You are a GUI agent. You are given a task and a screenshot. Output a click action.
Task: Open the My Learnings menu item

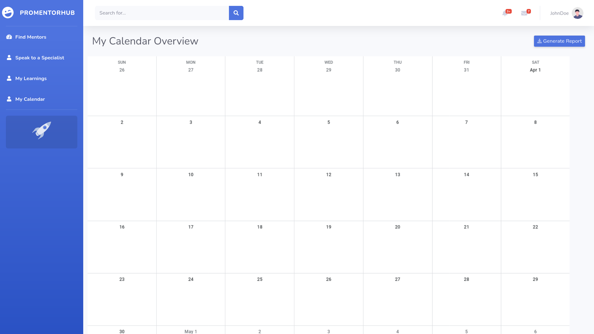click(x=31, y=79)
